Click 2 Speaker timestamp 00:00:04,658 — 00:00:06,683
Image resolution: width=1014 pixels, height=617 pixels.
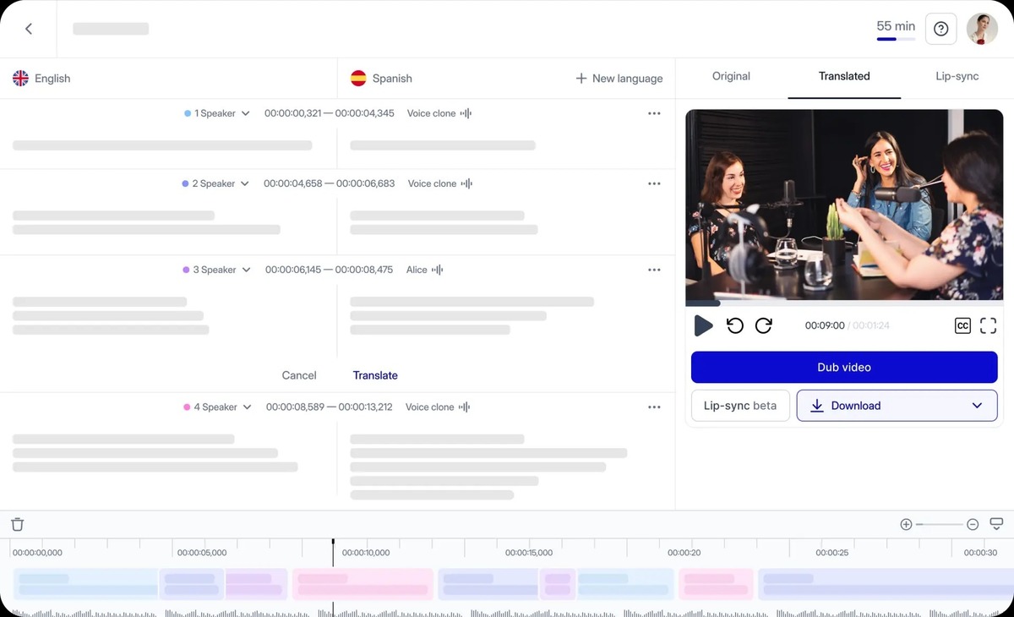point(329,183)
